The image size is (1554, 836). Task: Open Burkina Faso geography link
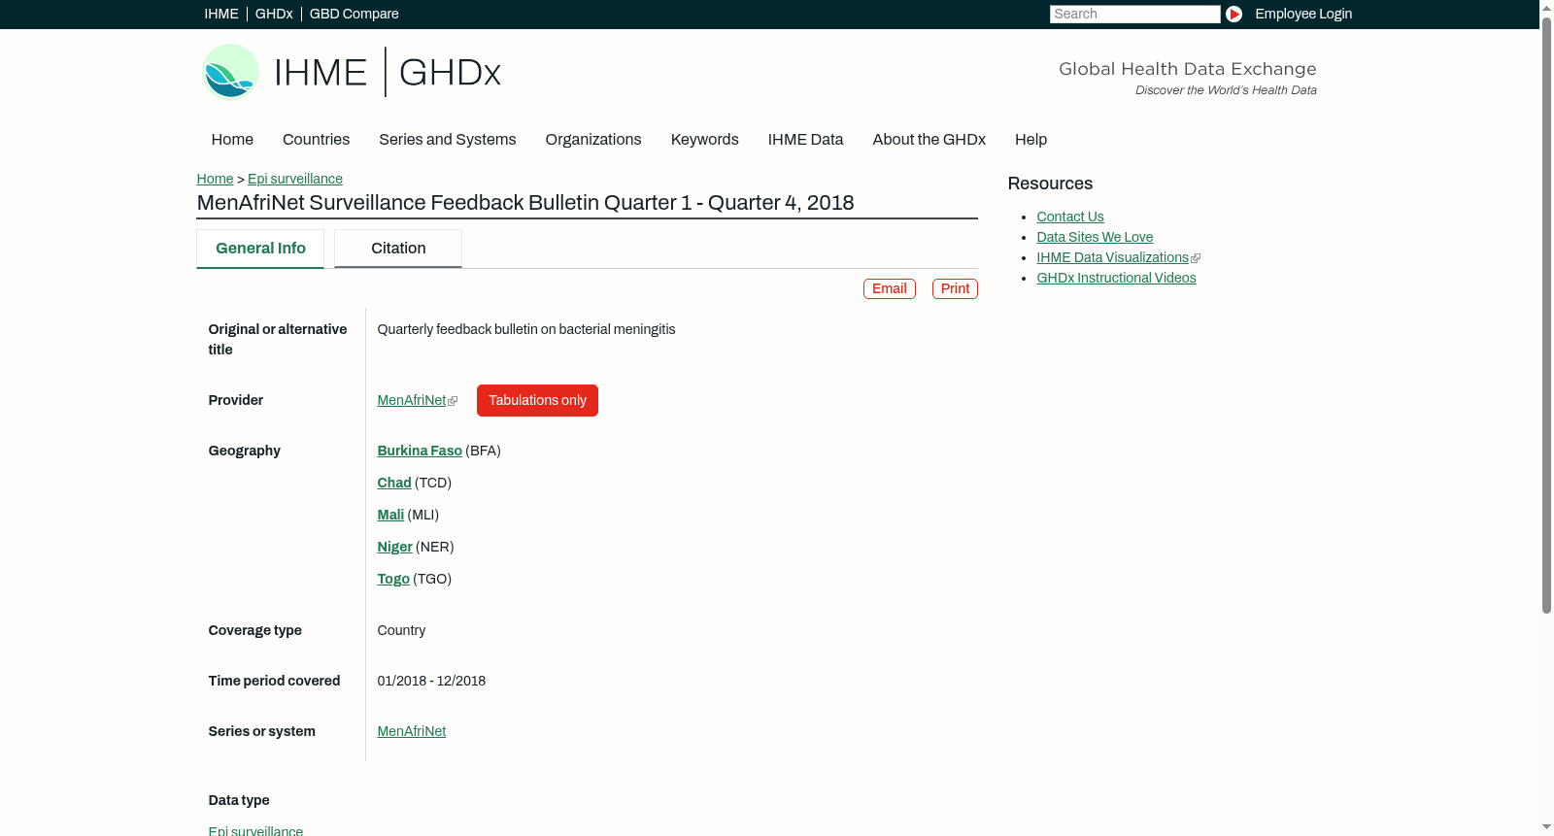pos(420,451)
